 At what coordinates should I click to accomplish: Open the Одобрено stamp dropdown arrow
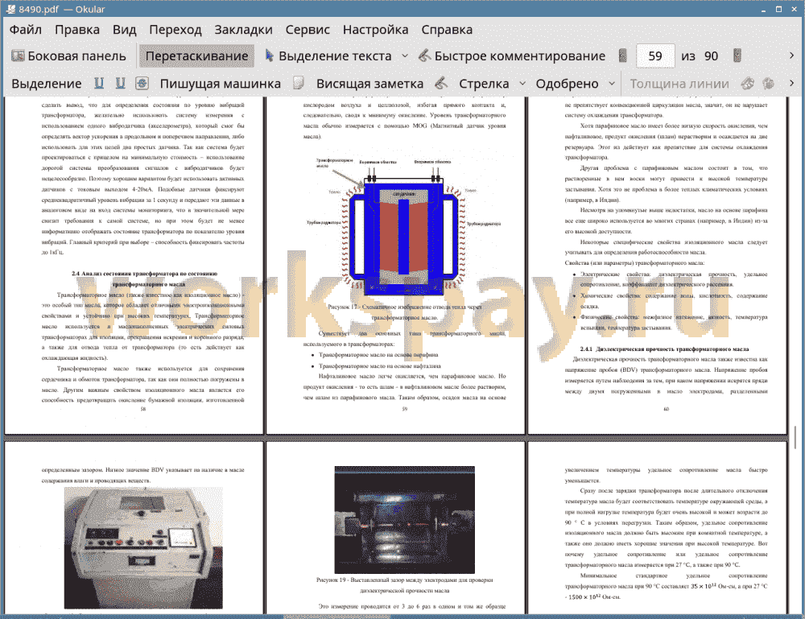[x=612, y=83]
